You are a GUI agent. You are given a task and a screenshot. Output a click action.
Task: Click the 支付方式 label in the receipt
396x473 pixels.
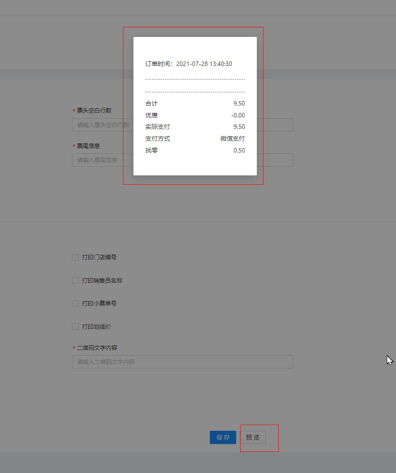pyautogui.click(x=158, y=138)
